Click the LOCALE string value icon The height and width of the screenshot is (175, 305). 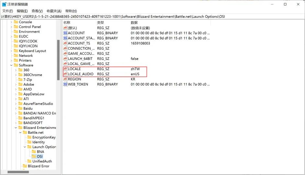click(x=65, y=69)
